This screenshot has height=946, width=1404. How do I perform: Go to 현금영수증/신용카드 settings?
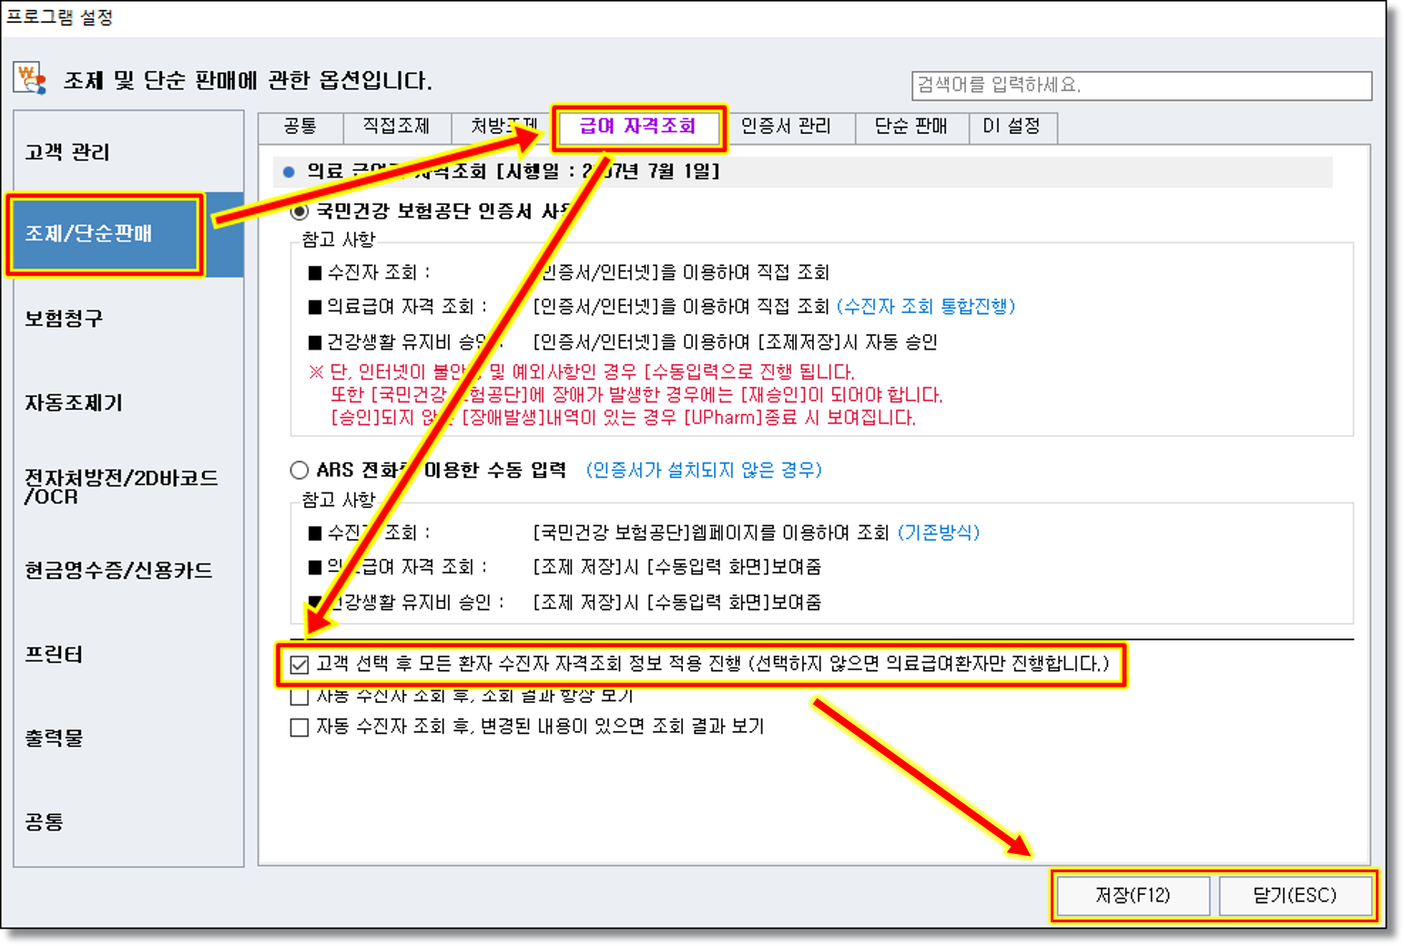coord(118,571)
